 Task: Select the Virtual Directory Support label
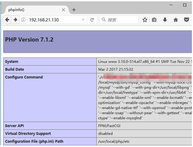[x=28, y=134]
